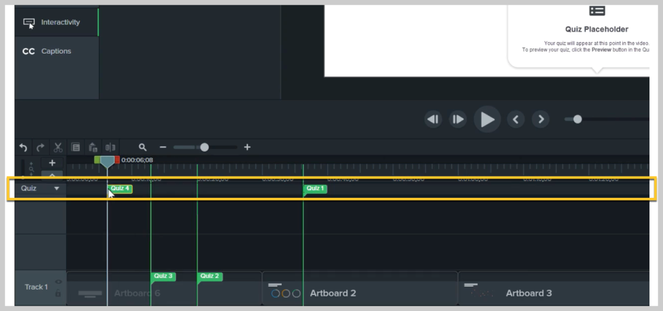Image resolution: width=663 pixels, height=311 pixels.
Task: Play the video preview
Action: pos(487,120)
